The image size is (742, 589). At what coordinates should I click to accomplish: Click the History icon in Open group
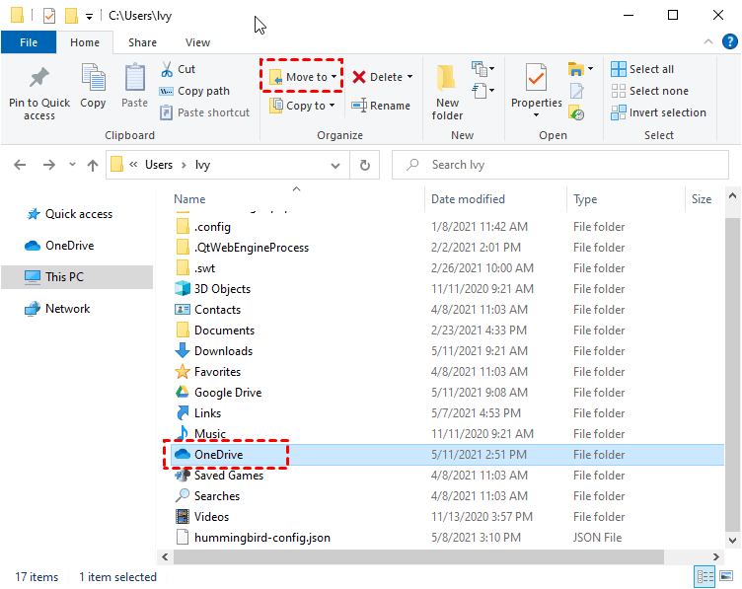coord(576,112)
